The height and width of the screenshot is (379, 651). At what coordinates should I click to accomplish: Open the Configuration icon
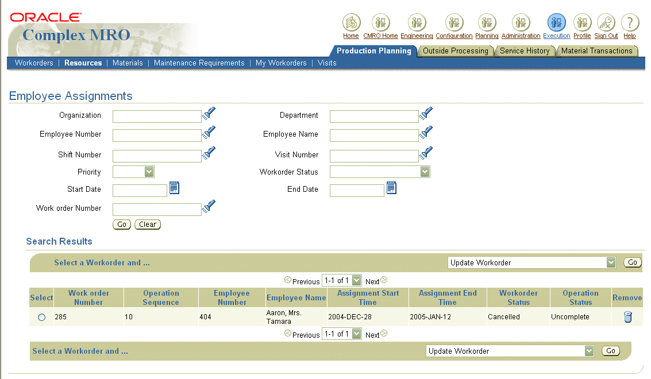coord(454,22)
